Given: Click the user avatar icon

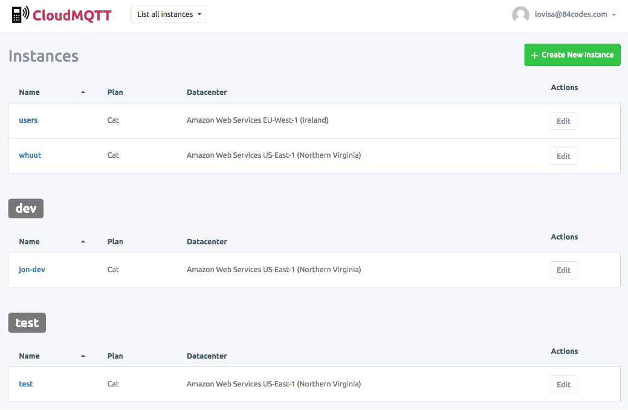Looking at the screenshot, I should point(520,15).
